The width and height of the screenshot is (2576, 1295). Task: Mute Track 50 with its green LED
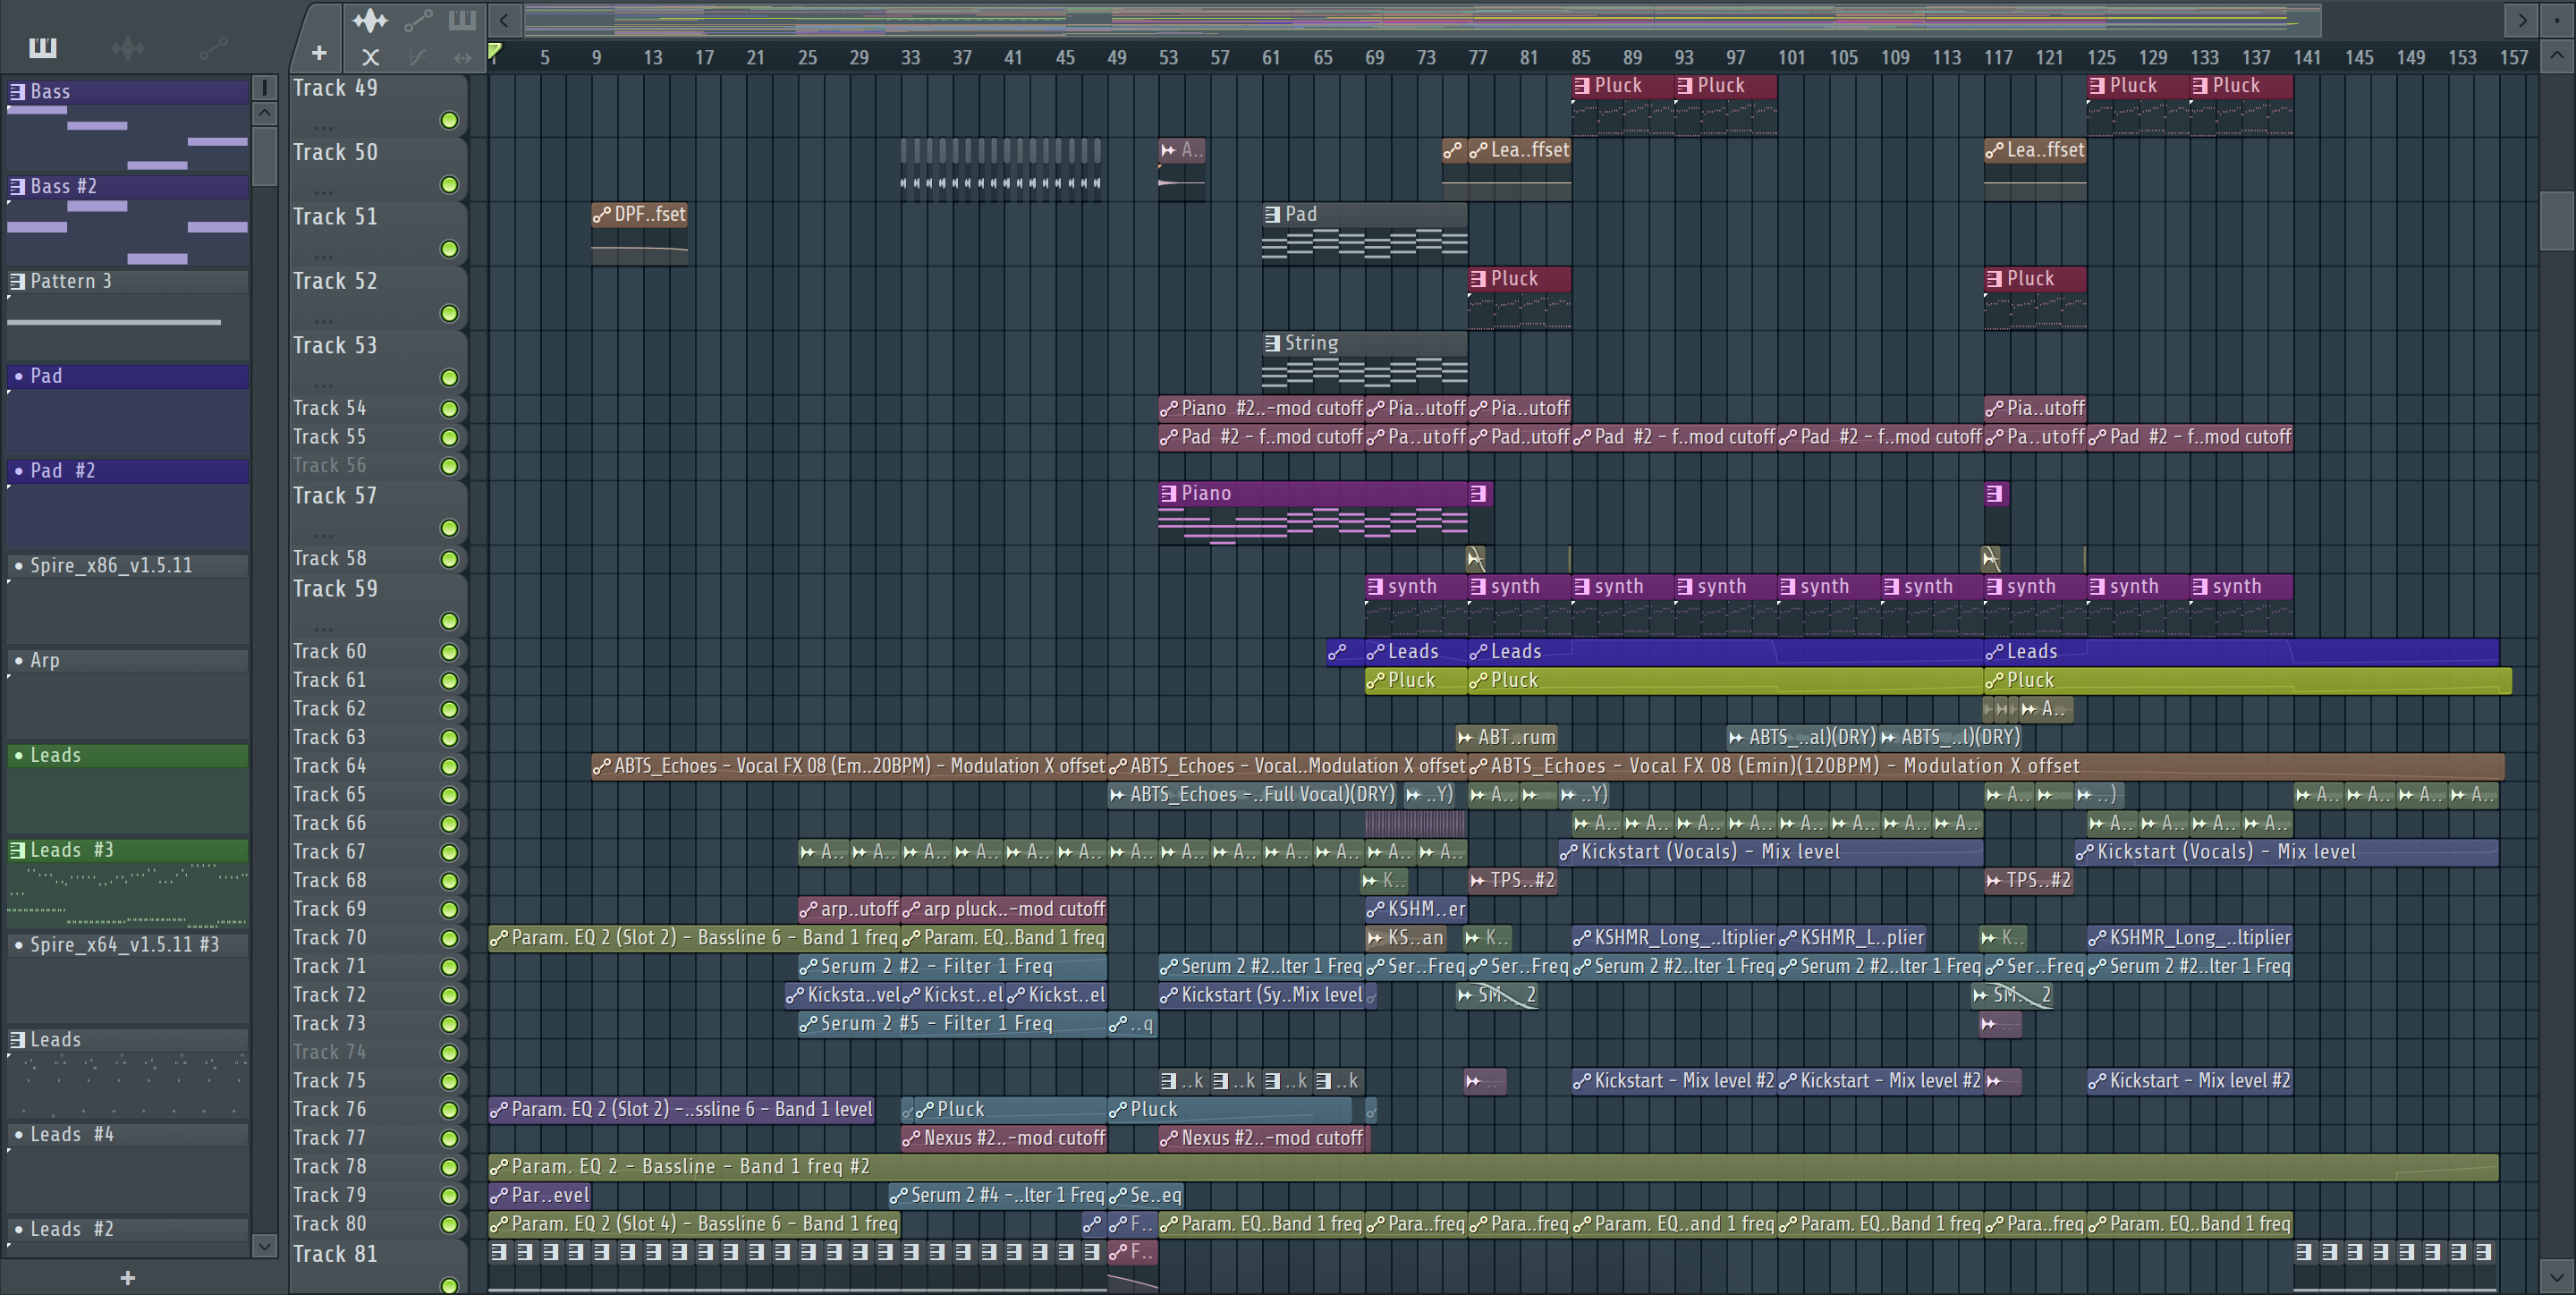click(x=449, y=184)
